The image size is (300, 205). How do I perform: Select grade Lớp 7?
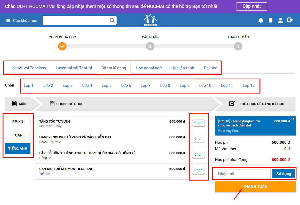[x=145, y=86]
